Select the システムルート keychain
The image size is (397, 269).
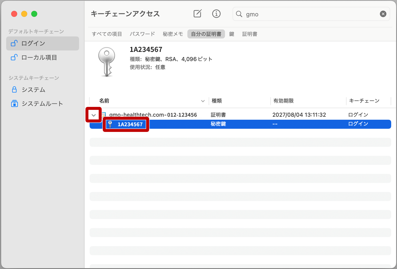(x=42, y=103)
